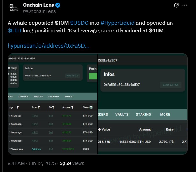Open the $USDC cashtag link
Screen dimensions: 196x172
(x=79, y=23)
